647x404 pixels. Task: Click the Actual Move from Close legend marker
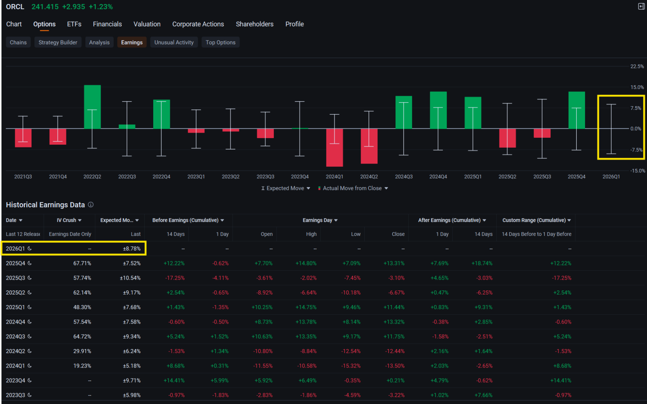(319, 188)
